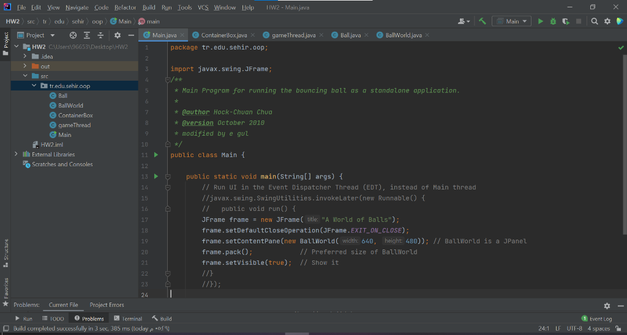Click green inspection checkmark in editor corner
The image size is (627, 335).
621,48
